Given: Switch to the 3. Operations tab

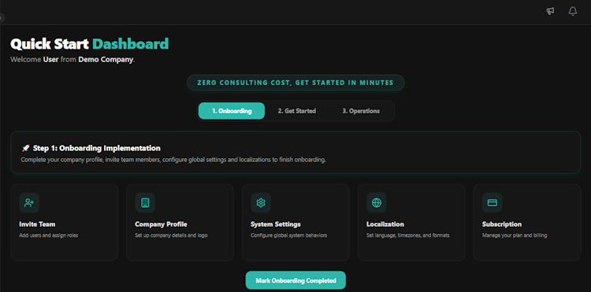Looking at the screenshot, I should point(361,111).
